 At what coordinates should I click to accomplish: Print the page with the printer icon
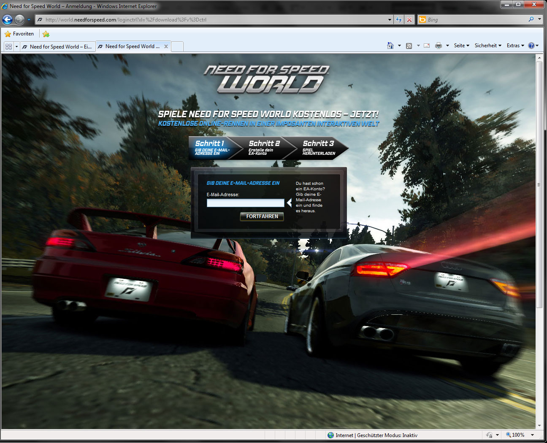pos(439,46)
